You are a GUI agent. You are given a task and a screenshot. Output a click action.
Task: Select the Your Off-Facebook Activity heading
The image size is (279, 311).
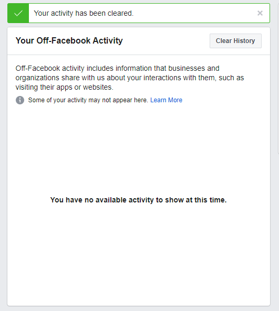(x=69, y=41)
